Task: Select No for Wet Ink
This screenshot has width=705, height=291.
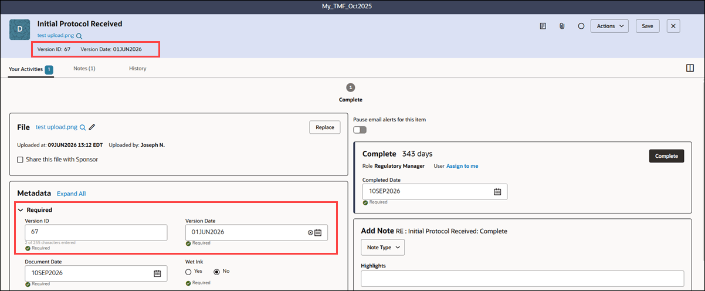Action: 216,272
